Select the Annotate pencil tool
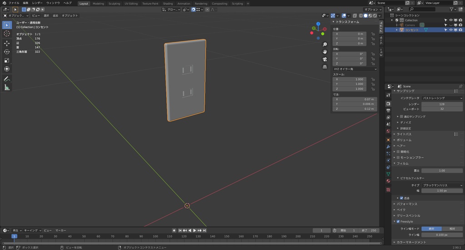Viewport: 465px width, 250px height. pos(7,78)
